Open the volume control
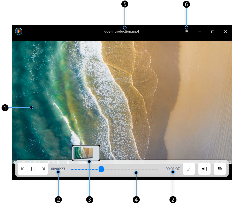 204,169
